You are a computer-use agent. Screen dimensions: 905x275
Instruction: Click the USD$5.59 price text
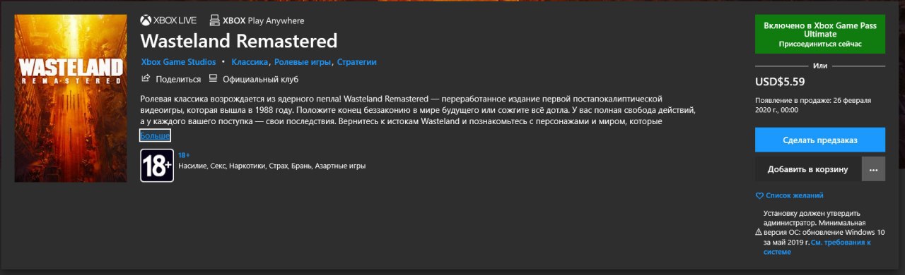tap(780, 82)
